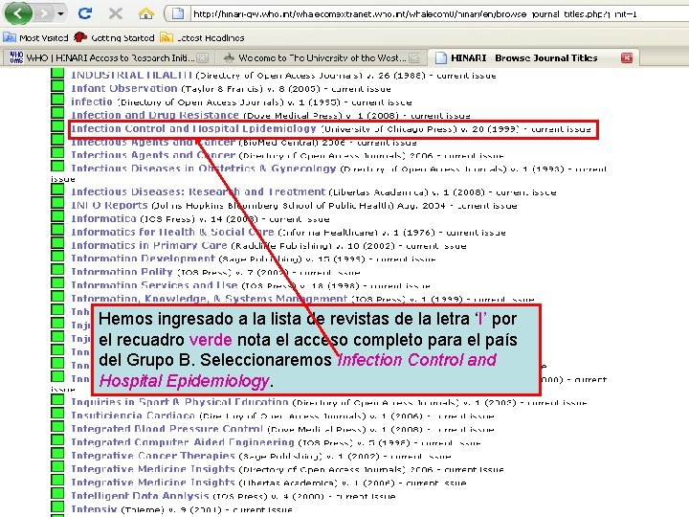
Task: Click green access box beside Infant Observation
Action: (57, 86)
